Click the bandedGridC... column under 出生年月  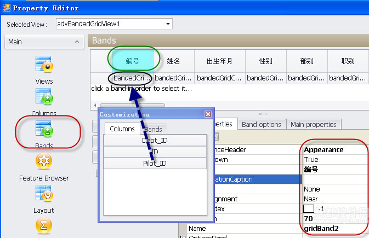pos(220,78)
